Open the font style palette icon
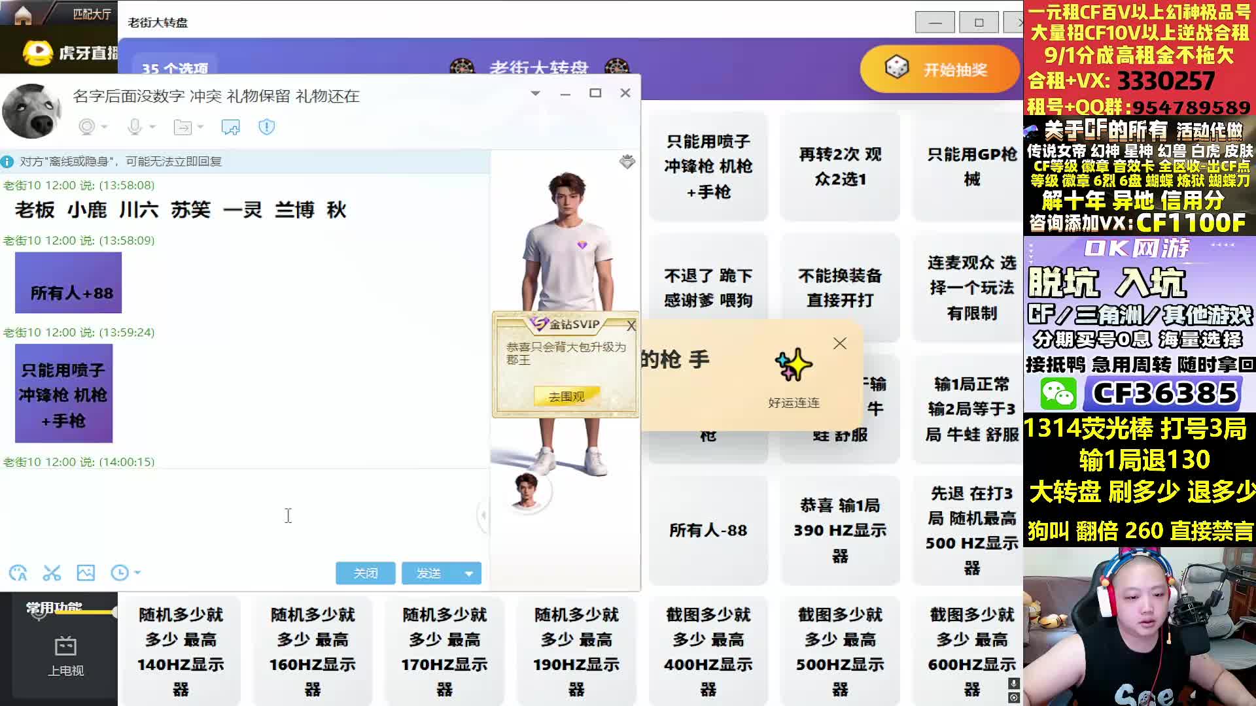Screen dimensions: 1256x706 click(18, 573)
